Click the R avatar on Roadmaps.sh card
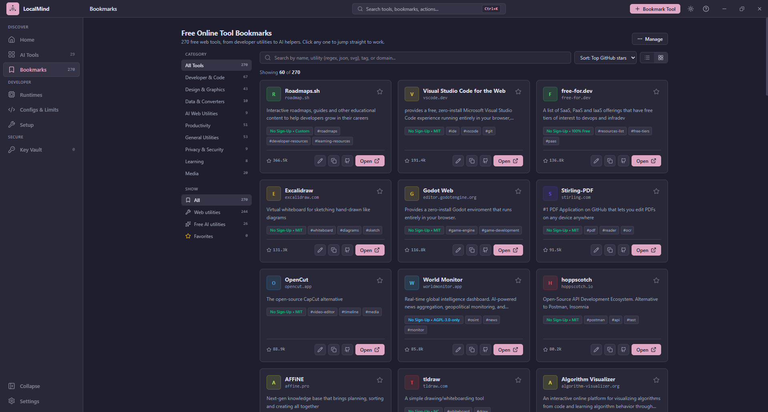 [274, 94]
